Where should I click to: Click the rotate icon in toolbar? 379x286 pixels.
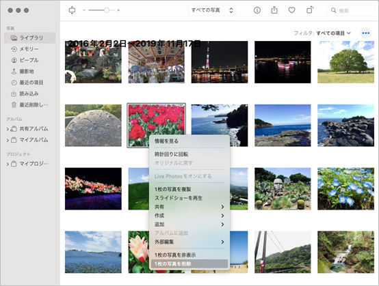pyautogui.click(x=310, y=10)
